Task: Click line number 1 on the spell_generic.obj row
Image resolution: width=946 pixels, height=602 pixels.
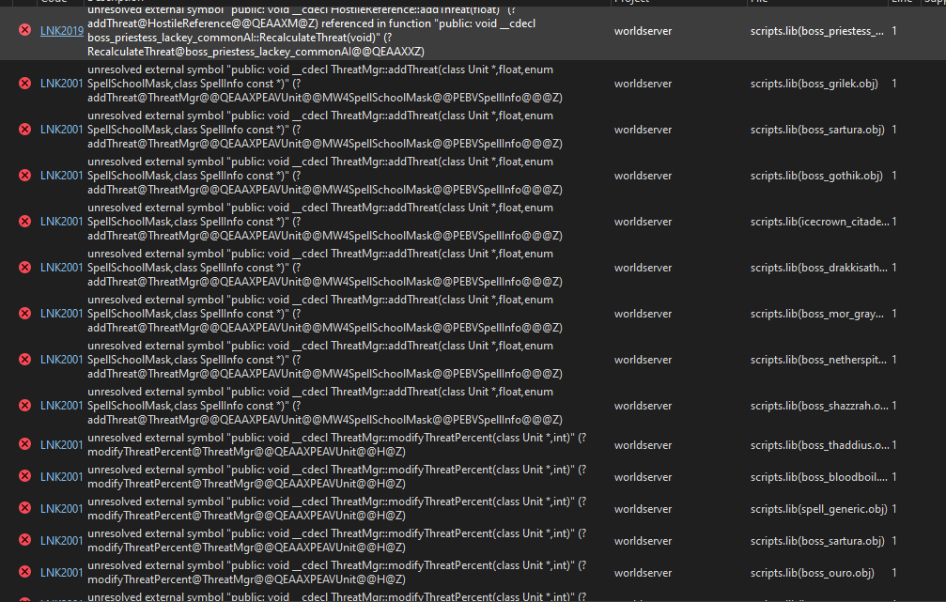Action: (894, 508)
